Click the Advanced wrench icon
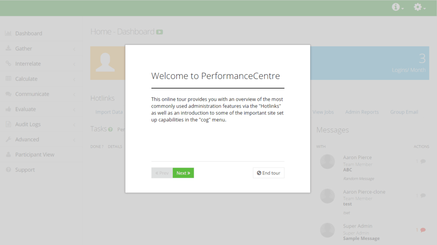The width and height of the screenshot is (437, 245). click(9, 140)
